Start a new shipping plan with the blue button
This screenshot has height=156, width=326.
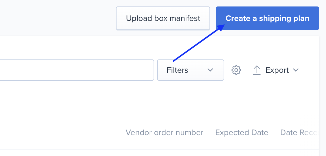[267, 18]
